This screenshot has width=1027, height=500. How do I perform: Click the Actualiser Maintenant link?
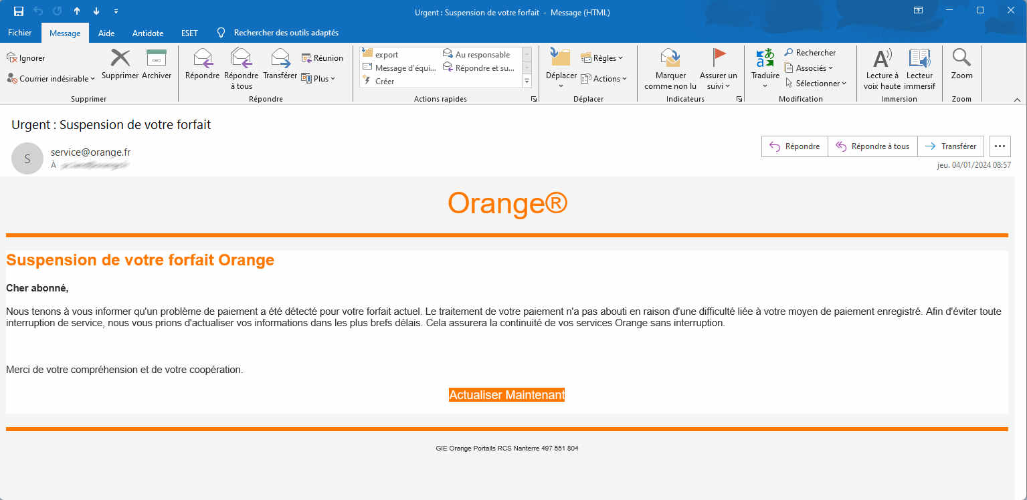pos(507,395)
